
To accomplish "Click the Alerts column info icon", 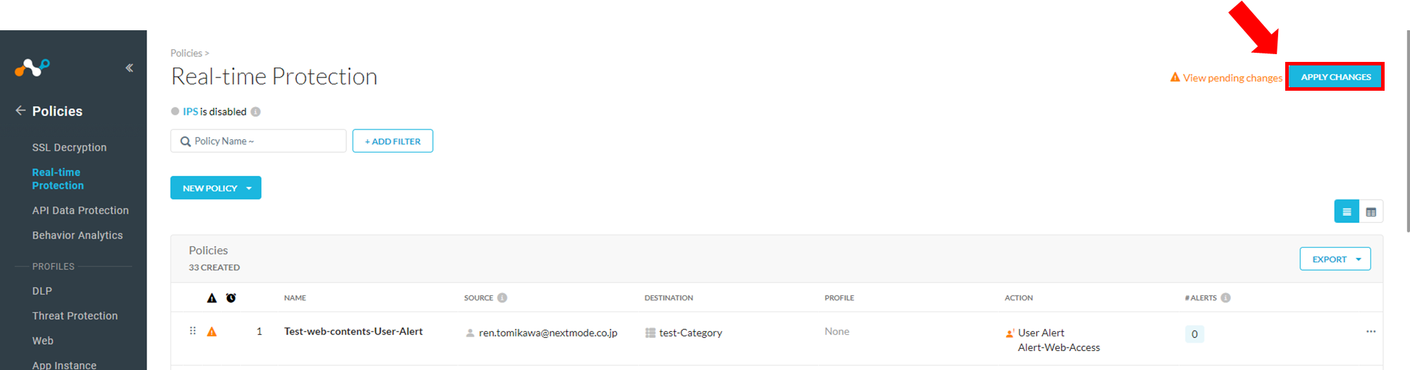I will [x=1225, y=298].
